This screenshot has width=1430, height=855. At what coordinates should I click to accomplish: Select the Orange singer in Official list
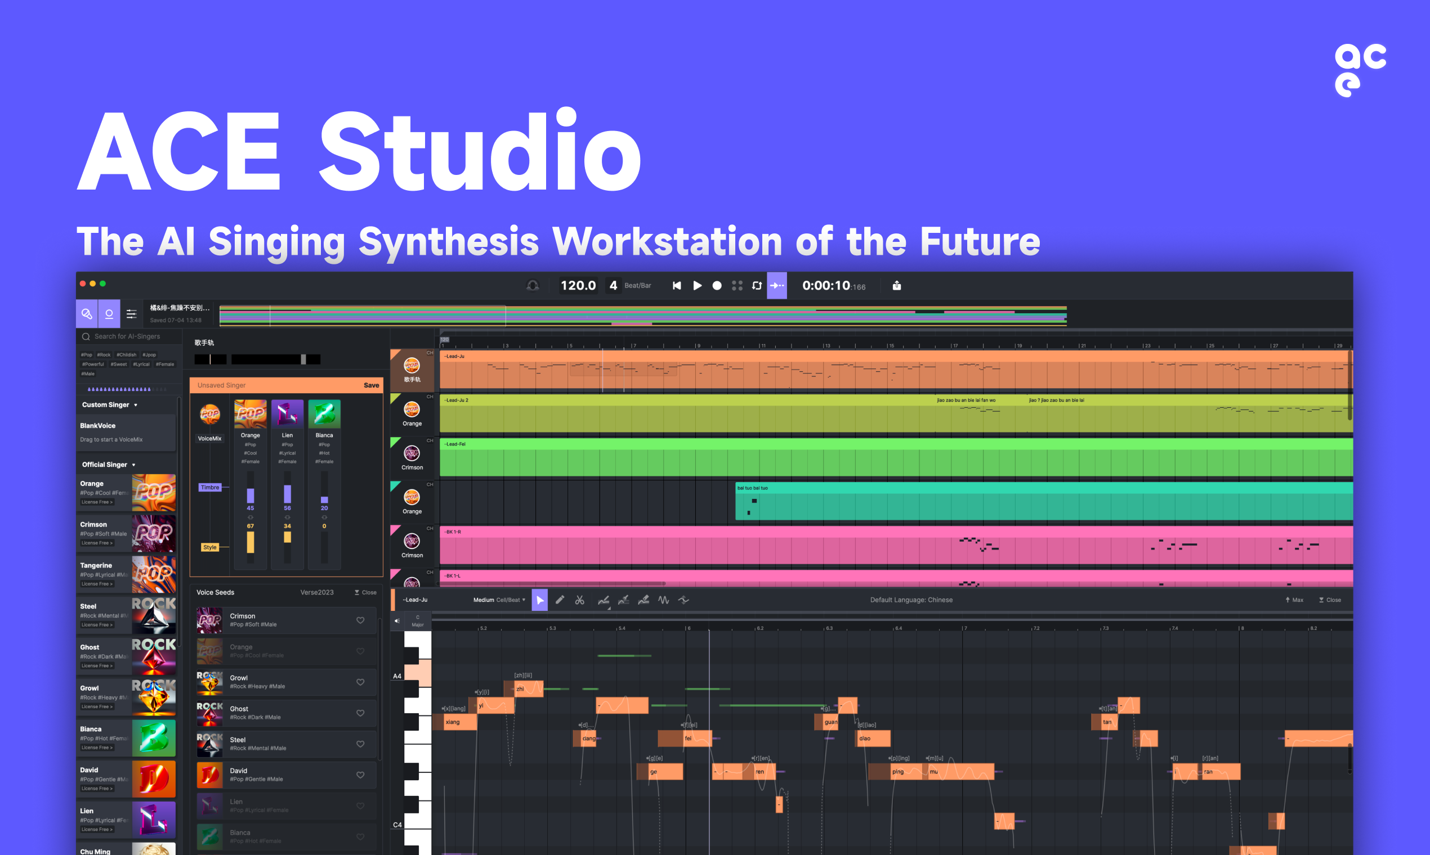pyautogui.click(x=126, y=493)
